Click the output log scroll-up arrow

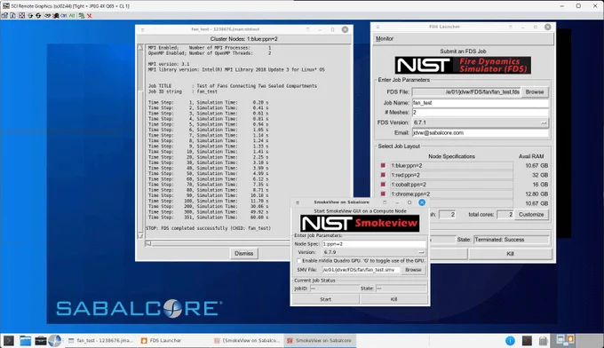(140, 48)
